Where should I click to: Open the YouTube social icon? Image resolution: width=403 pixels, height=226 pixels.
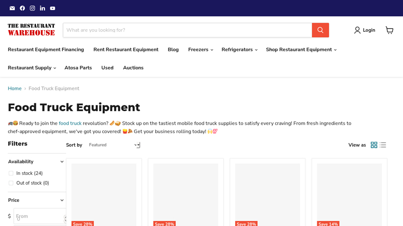pos(52,8)
